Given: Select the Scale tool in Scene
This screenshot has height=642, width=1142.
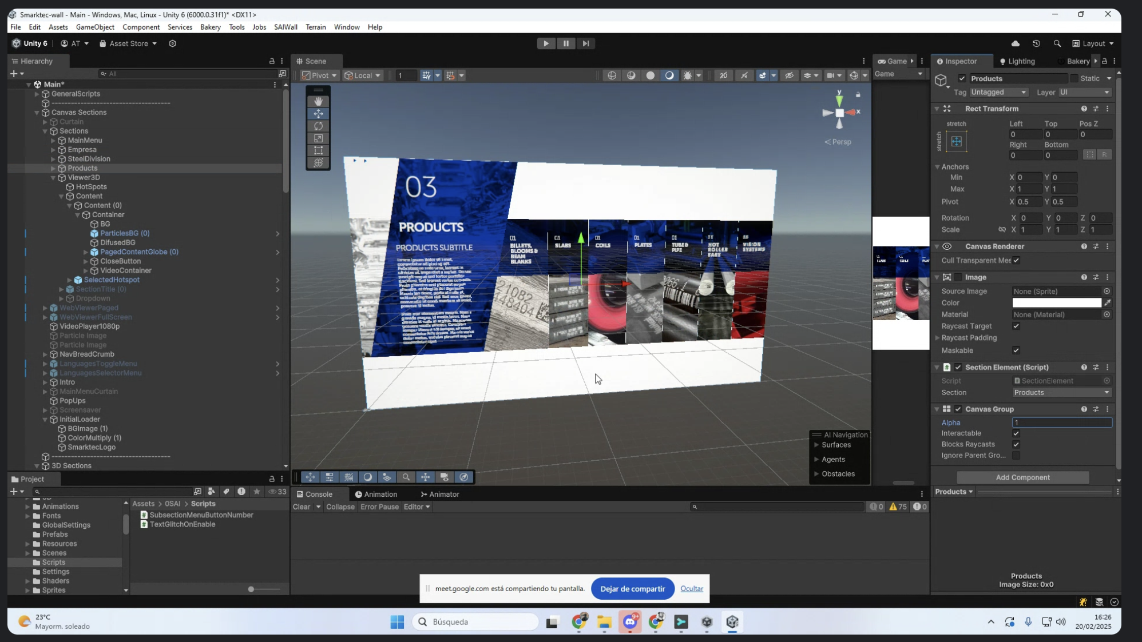Looking at the screenshot, I should [318, 138].
